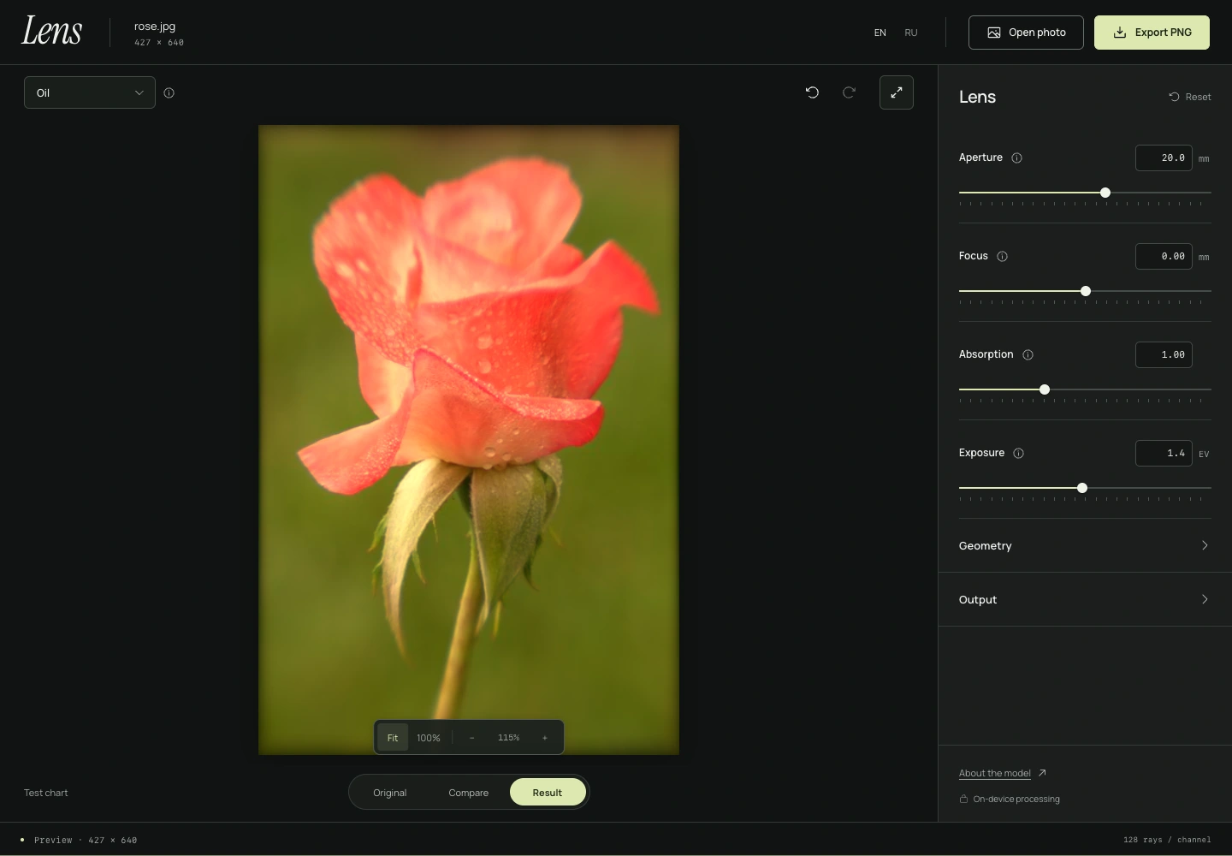
Task: Enter fullscreen preview mode
Action: (x=897, y=92)
